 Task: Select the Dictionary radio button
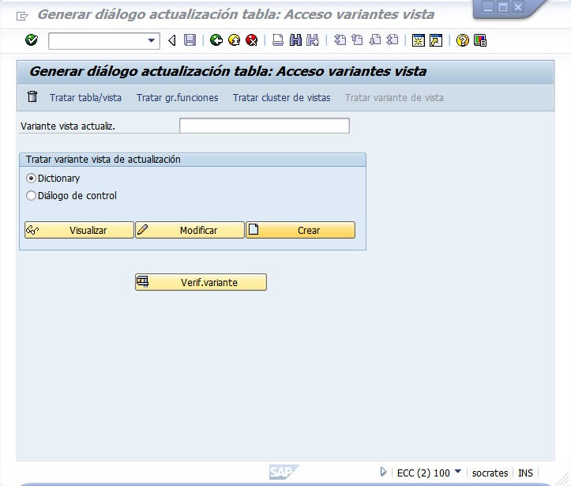32,179
